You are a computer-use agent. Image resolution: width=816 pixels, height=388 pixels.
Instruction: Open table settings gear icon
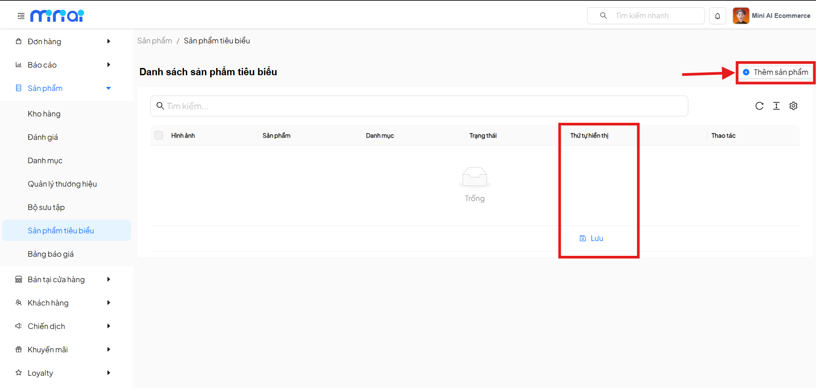(793, 106)
